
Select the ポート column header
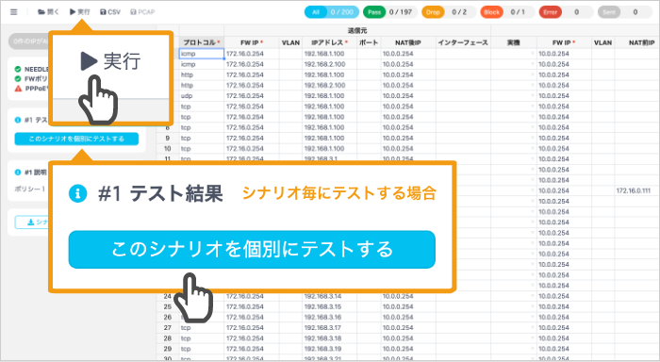(369, 42)
